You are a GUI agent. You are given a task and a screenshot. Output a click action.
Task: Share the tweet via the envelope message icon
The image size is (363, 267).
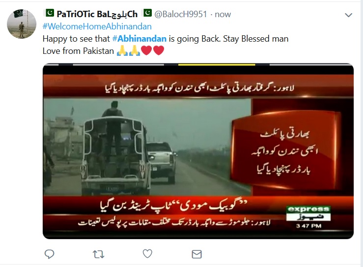[x=197, y=254]
